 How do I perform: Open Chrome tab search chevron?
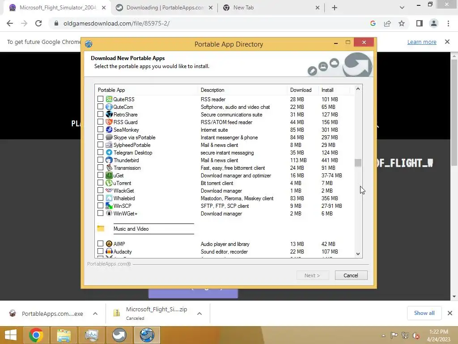tap(402, 8)
